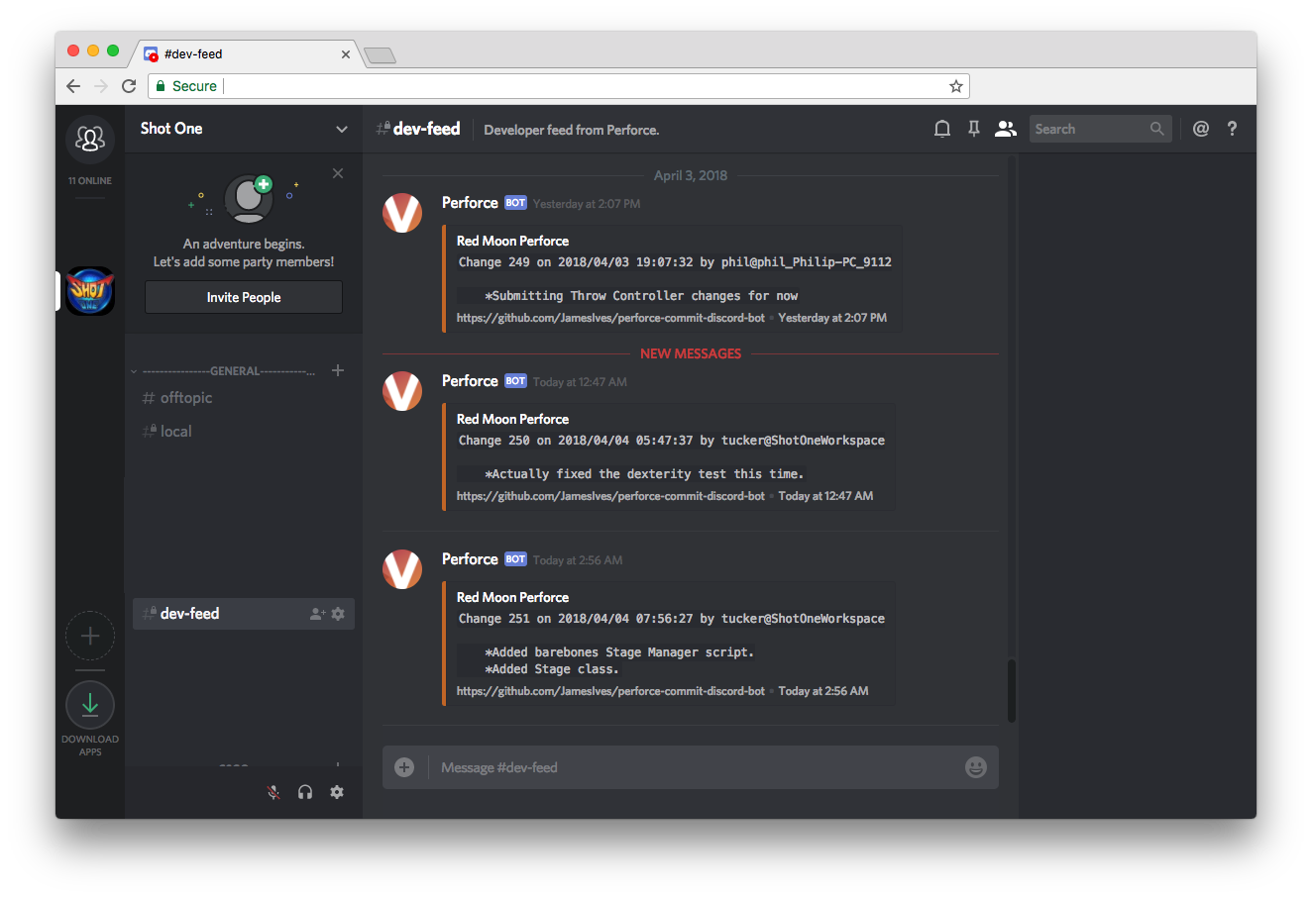
Task: Show pinned messages with pin icon
Action: click(x=974, y=129)
